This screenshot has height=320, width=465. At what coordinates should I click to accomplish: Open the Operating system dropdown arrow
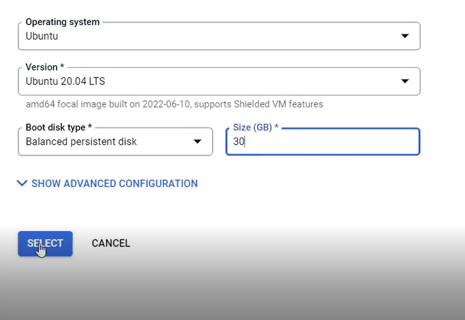pos(405,36)
